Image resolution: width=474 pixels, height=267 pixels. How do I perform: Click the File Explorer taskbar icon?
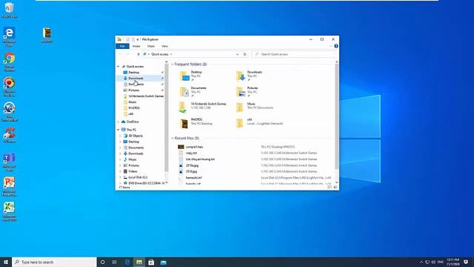click(139, 262)
